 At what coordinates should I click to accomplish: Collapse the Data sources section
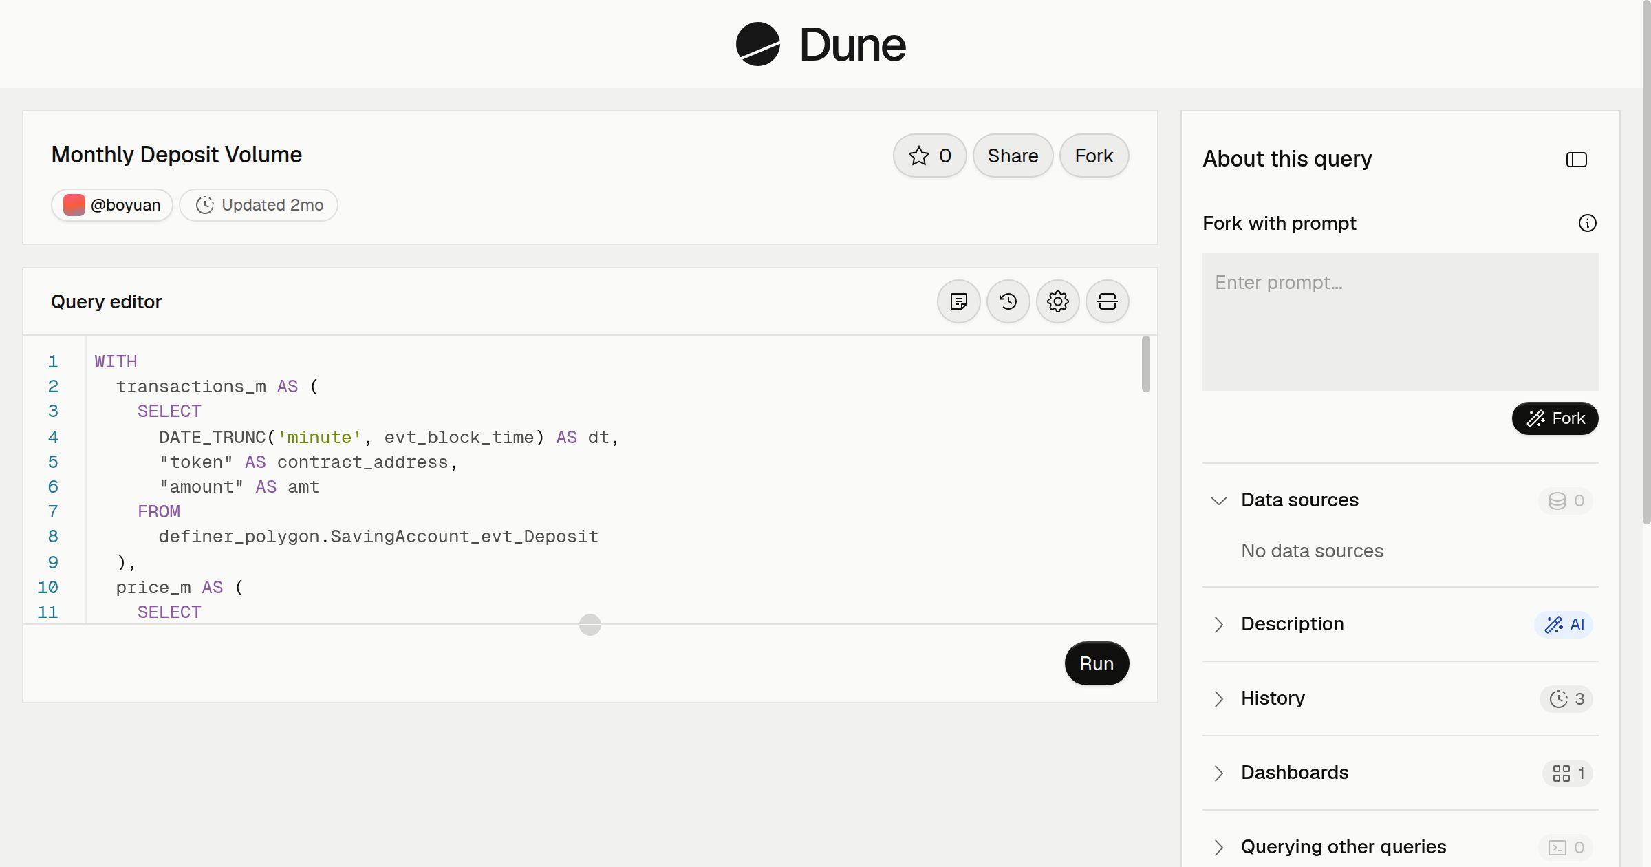point(1218,500)
